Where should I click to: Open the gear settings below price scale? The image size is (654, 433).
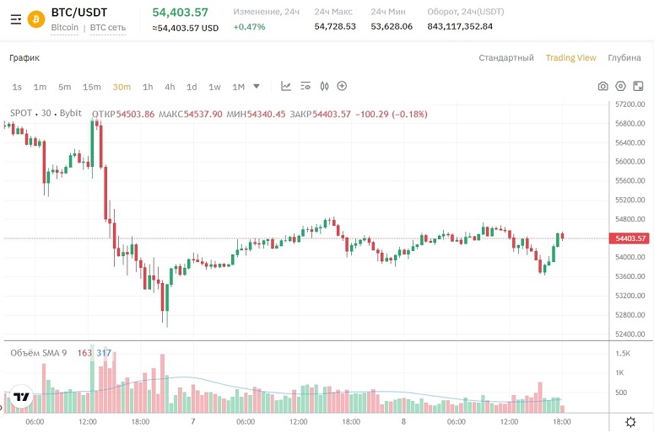[630, 422]
